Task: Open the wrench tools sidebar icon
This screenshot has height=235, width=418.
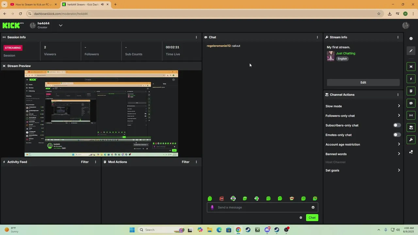Action: click(x=411, y=140)
